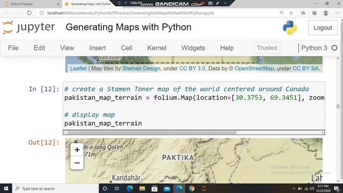Click the Kandahār city label

click(126, 178)
